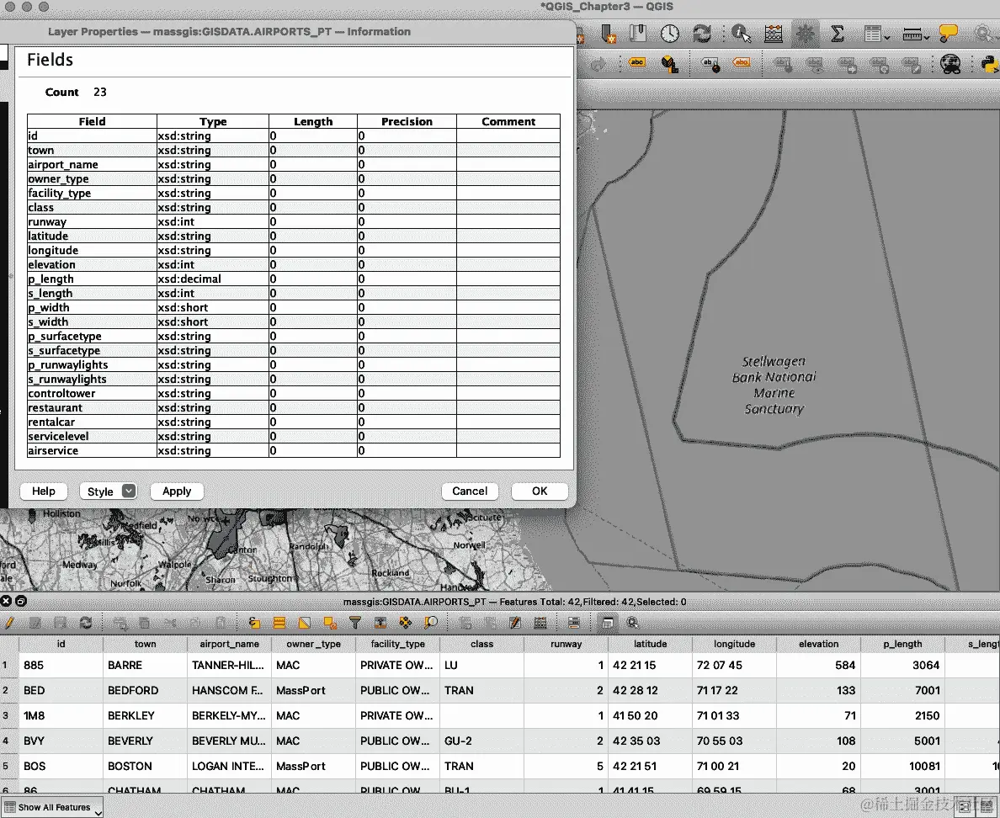This screenshot has width=1000, height=818.
Task: Click the MassPort cell in BOSTON row
Action: click(x=313, y=766)
